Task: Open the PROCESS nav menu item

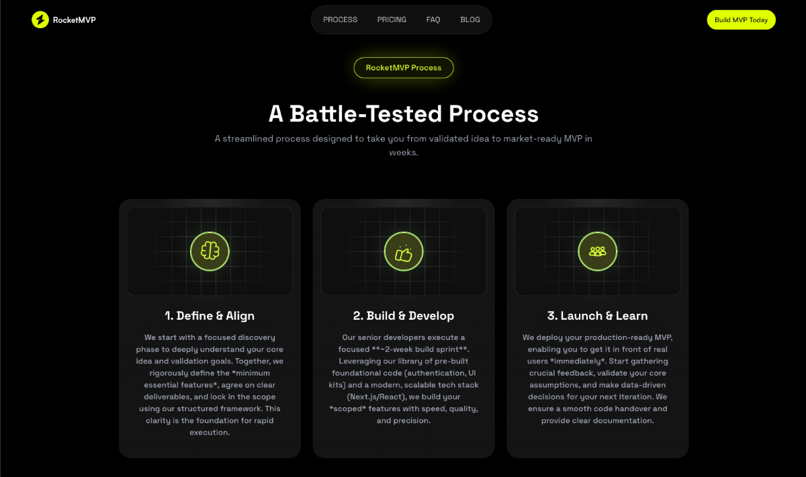Action: coord(341,19)
